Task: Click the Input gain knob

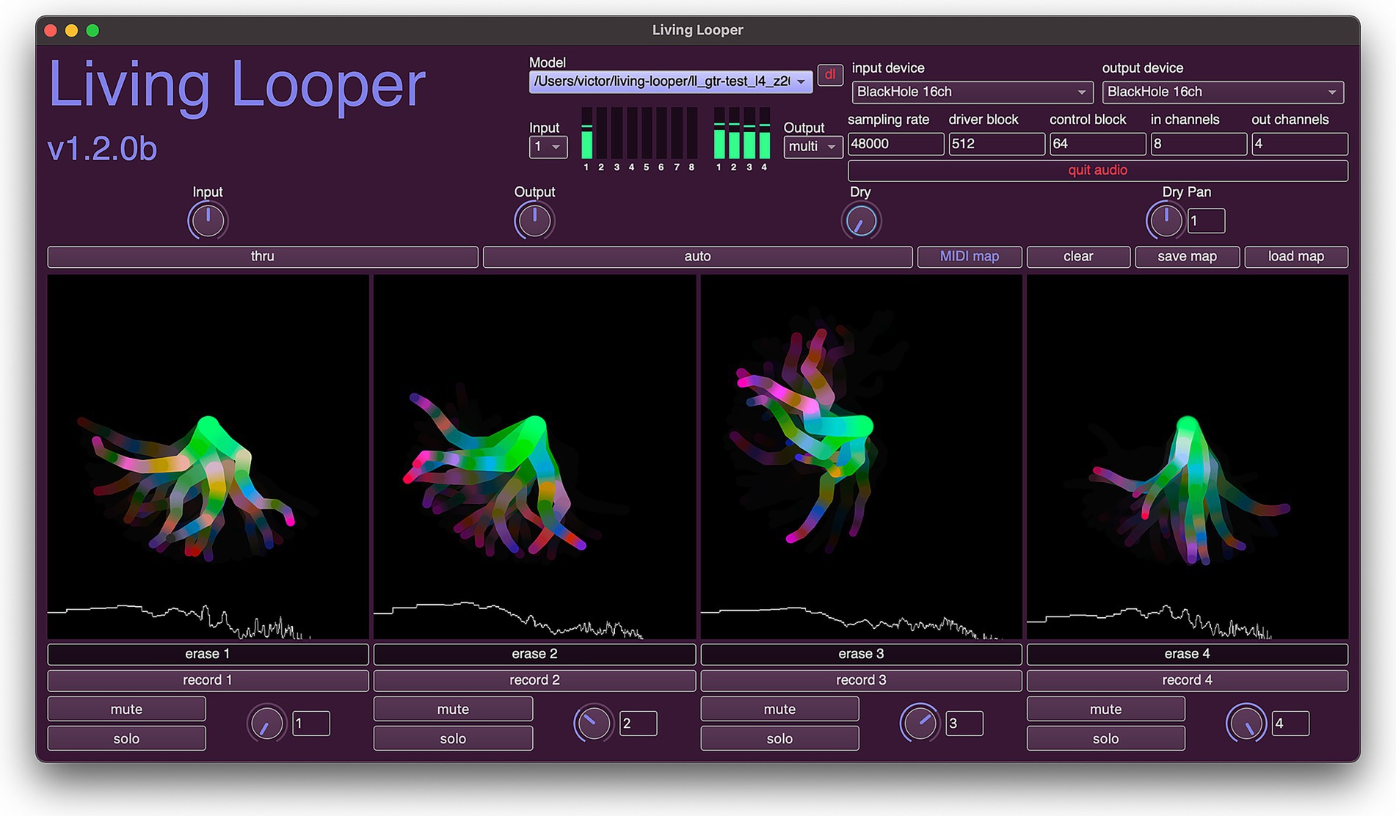Action: [x=208, y=221]
